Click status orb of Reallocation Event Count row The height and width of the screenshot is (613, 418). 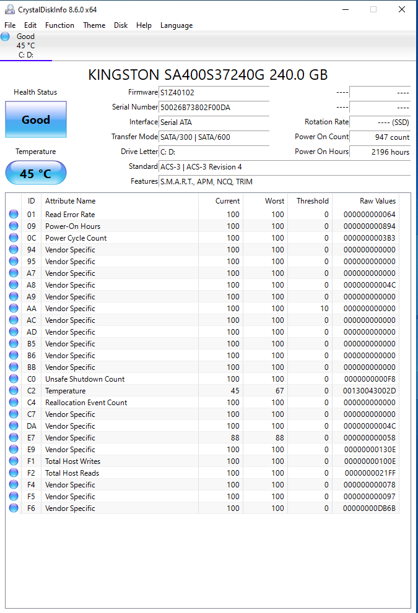tap(14, 402)
